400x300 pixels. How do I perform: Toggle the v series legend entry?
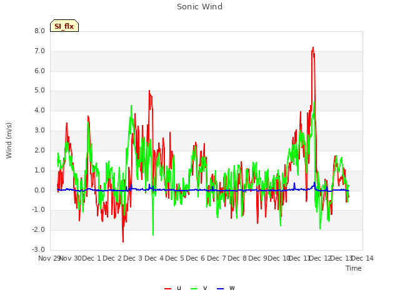pyautogui.click(x=199, y=288)
